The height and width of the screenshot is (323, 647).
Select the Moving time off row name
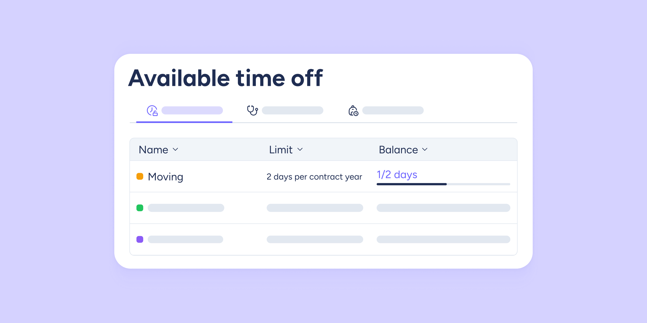[166, 177]
